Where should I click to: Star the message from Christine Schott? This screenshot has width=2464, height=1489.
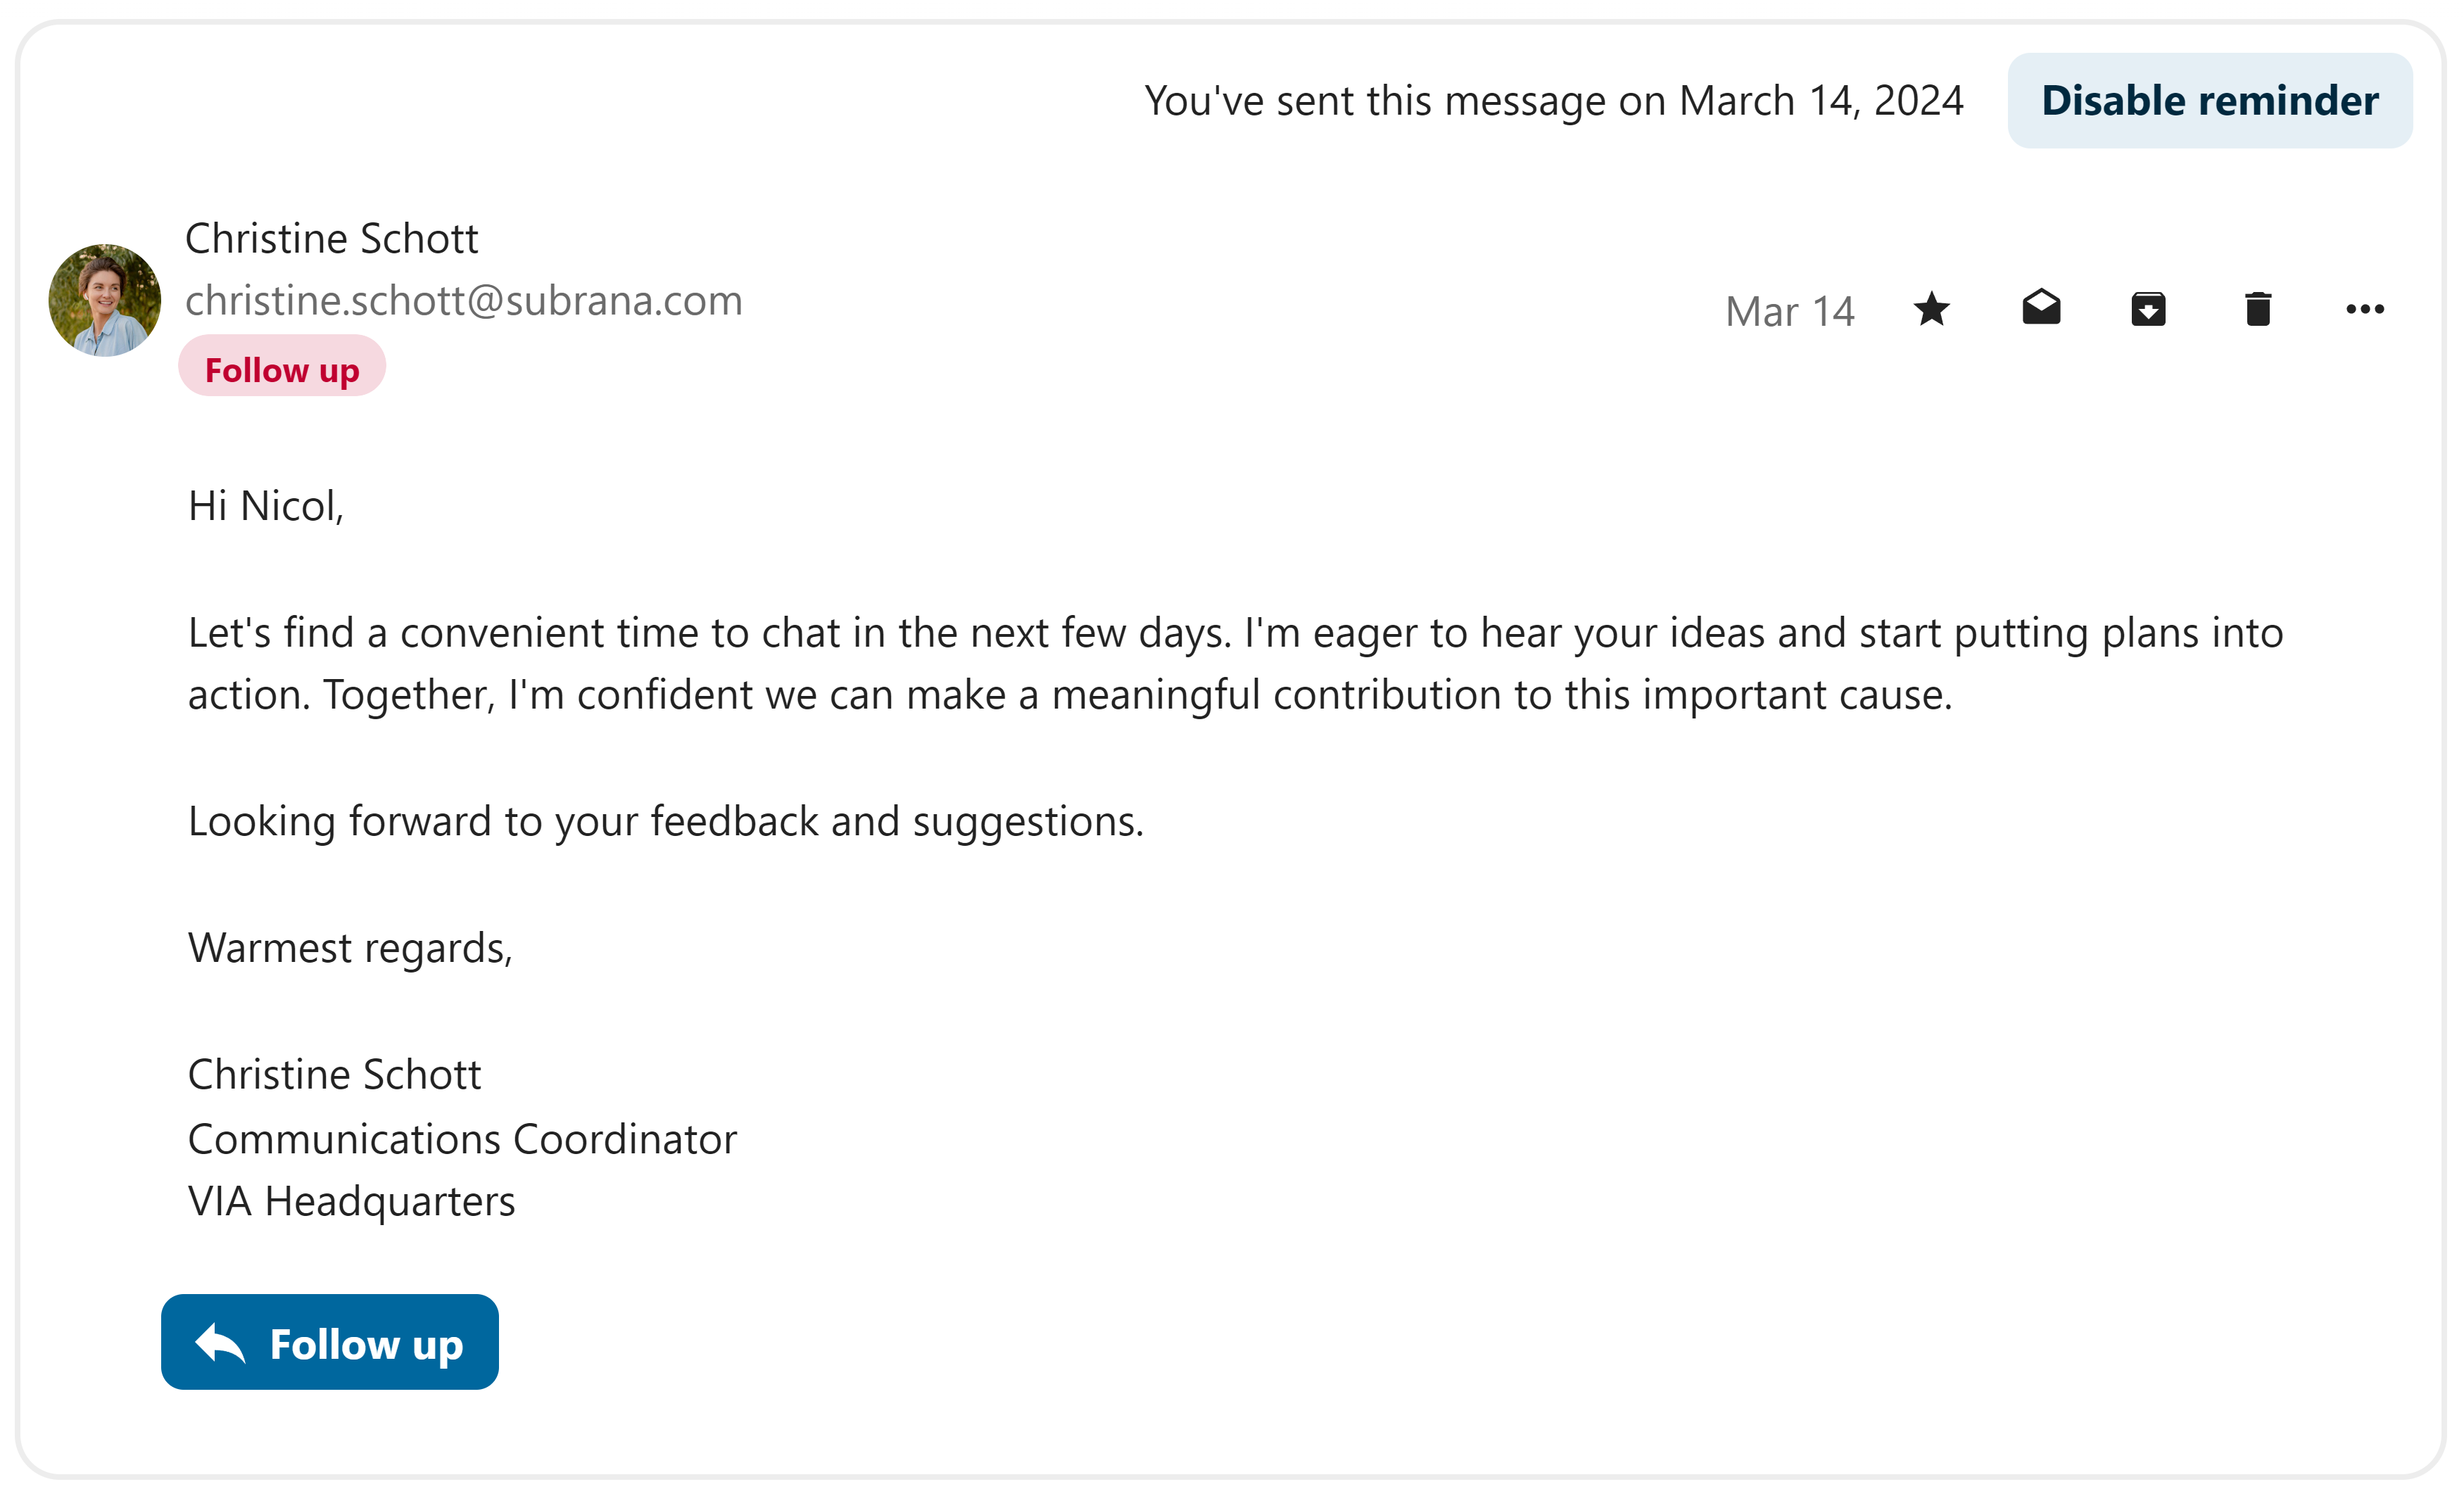click(1931, 309)
